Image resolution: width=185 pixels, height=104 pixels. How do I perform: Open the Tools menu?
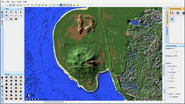click(19, 2)
